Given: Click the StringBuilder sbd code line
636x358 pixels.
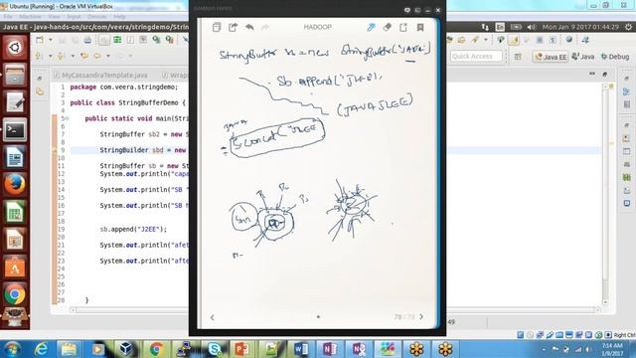Looking at the screenshot, I should (143, 150).
